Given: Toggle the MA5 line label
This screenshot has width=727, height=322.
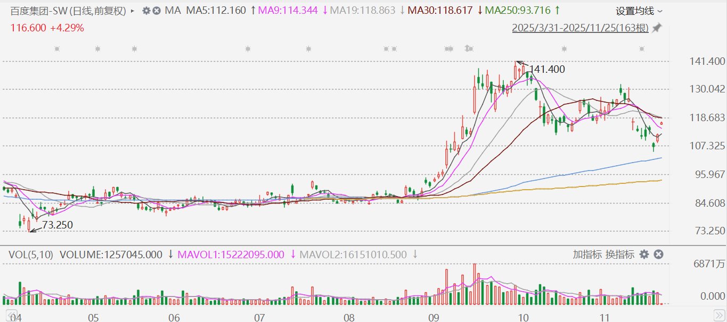Looking at the screenshot, I should pos(216,11).
